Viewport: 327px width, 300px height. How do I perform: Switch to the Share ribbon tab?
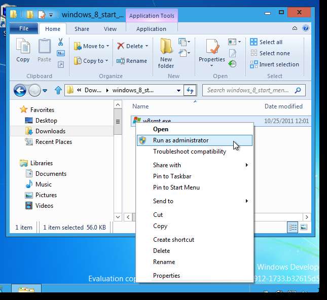[x=82, y=29]
